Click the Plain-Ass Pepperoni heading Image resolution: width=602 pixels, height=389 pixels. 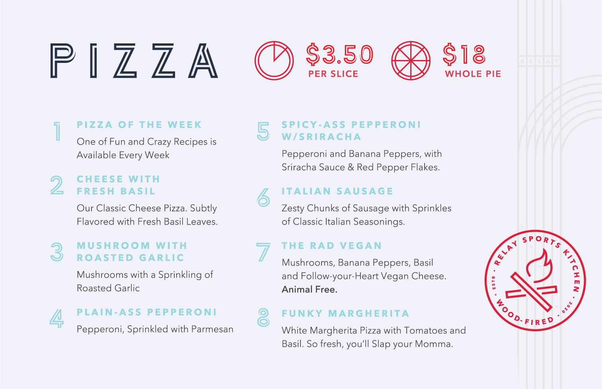[x=147, y=312]
